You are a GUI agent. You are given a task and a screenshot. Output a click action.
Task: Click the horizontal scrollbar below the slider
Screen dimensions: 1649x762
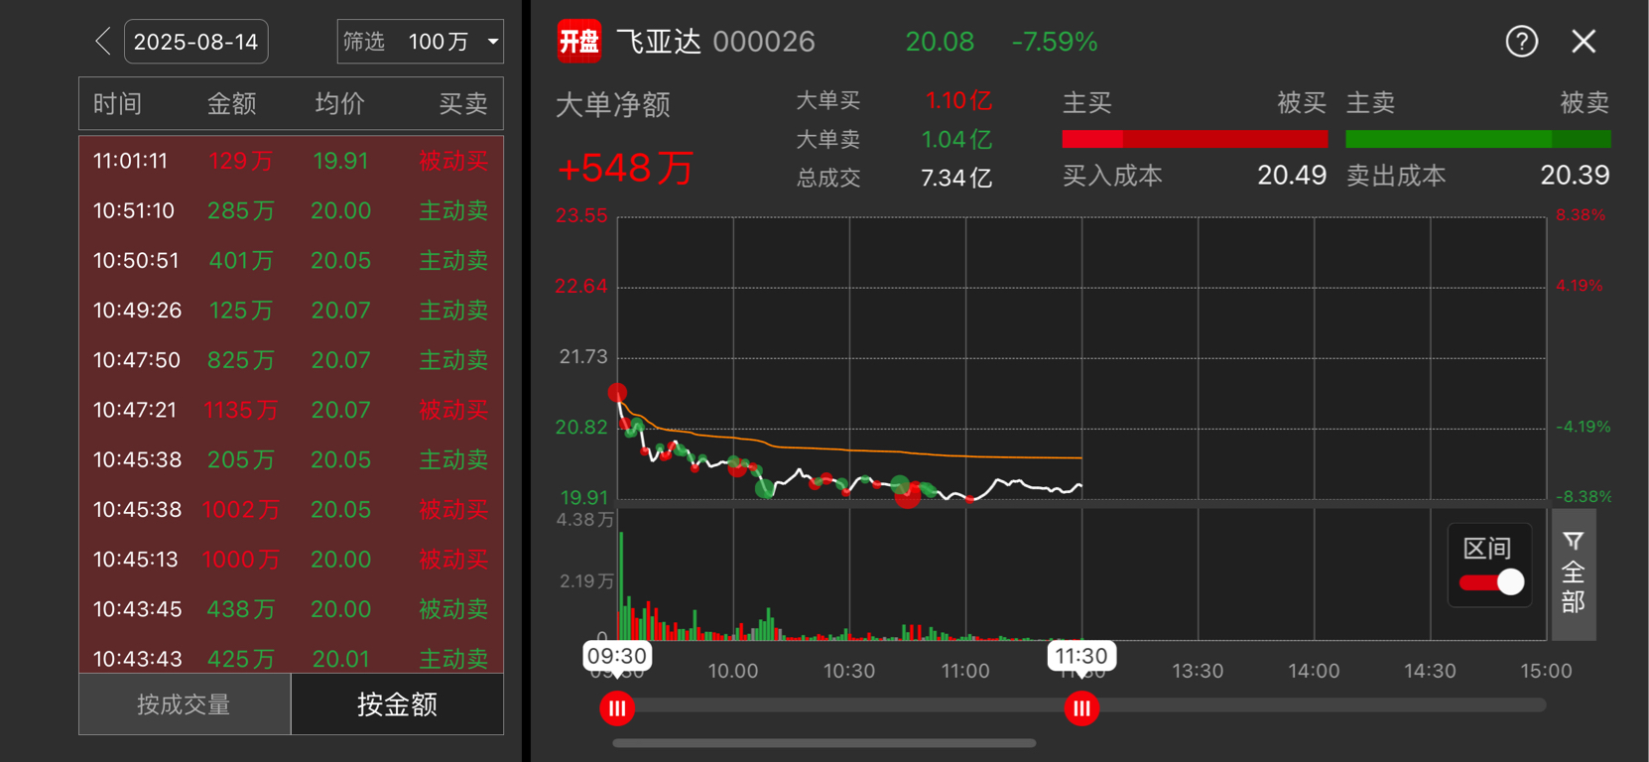click(x=824, y=742)
